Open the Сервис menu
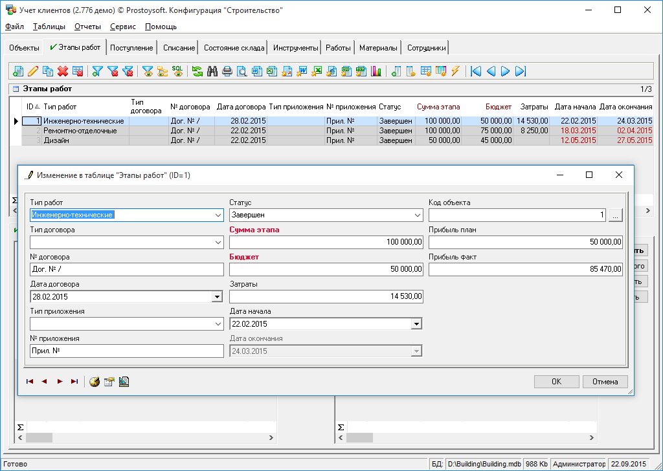 (122, 27)
